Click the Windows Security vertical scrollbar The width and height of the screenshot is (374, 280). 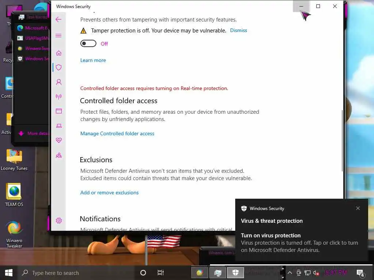[342, 140]
